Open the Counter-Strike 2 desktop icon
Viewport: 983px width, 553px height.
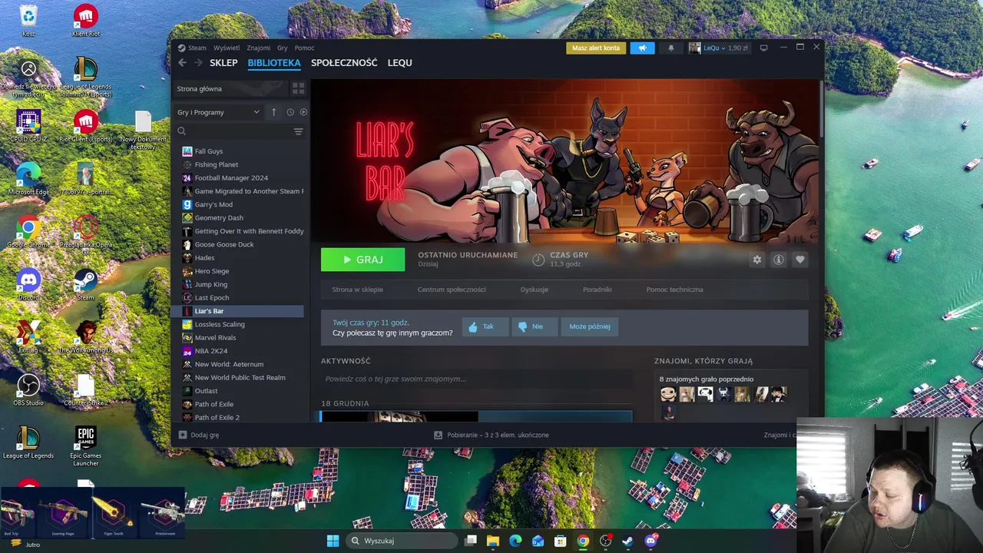(x=85, y=391)
